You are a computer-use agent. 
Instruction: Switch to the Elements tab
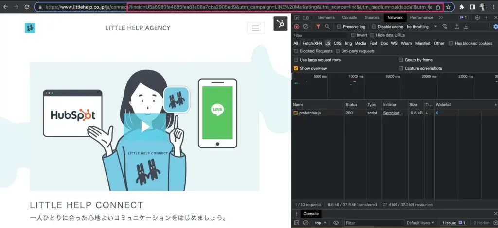click(x=326, y=18)
